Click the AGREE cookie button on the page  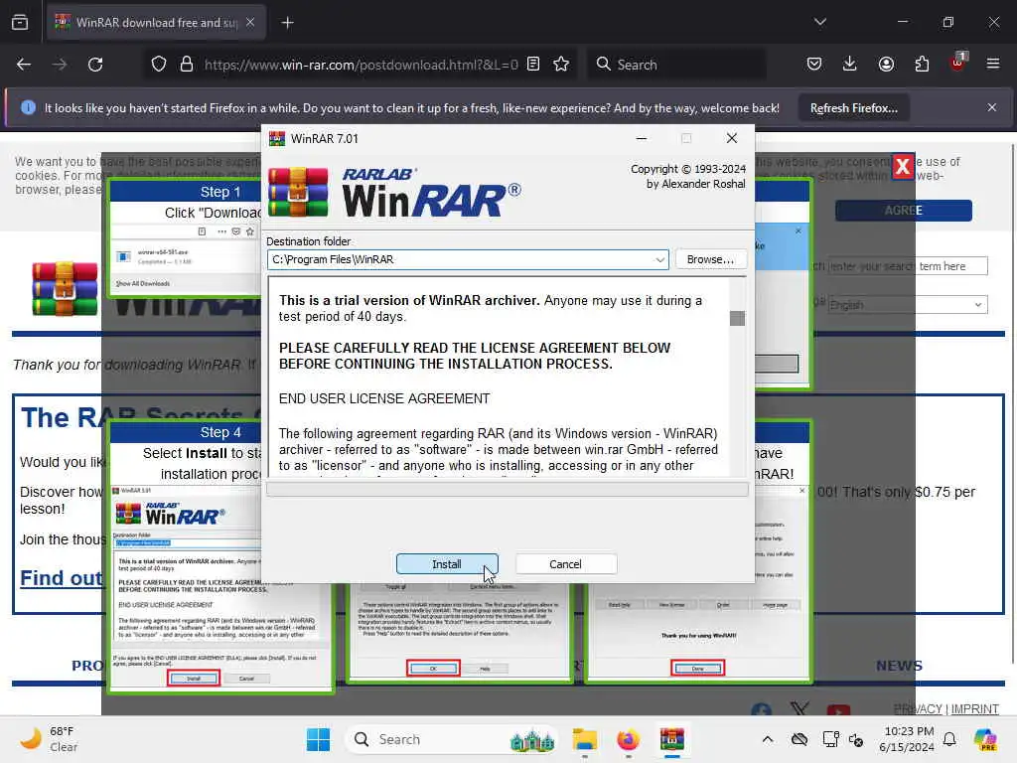click(x=904, y=211)
